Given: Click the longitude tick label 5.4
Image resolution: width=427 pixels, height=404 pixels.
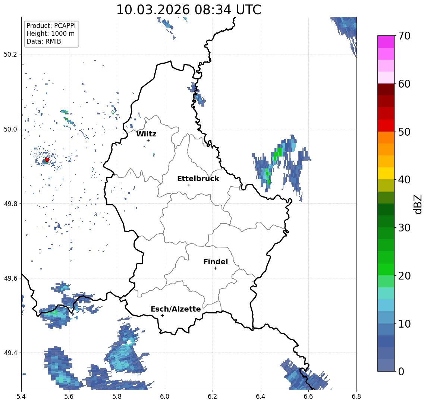Looking at the screenshot, I should click(x=21, y=397).
